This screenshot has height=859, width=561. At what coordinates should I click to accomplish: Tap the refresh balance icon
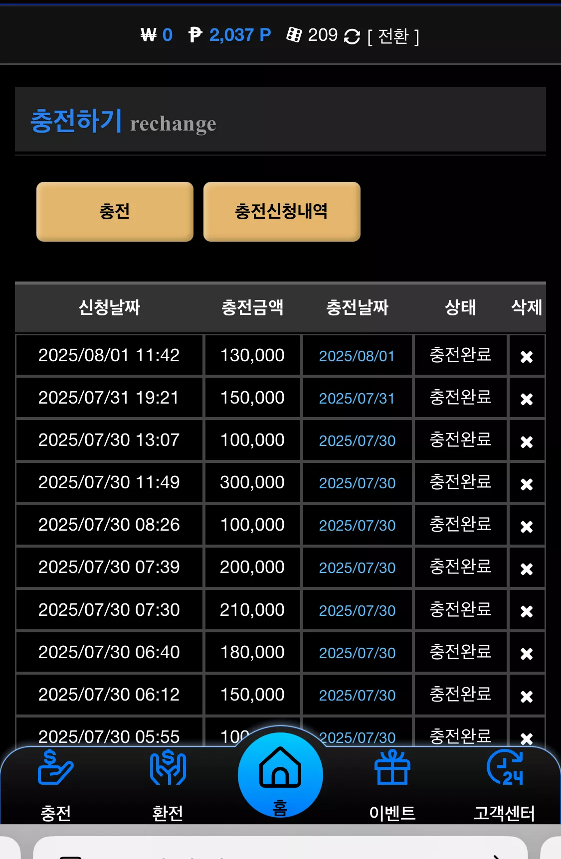pyautogui.click(x=352, y=36)
